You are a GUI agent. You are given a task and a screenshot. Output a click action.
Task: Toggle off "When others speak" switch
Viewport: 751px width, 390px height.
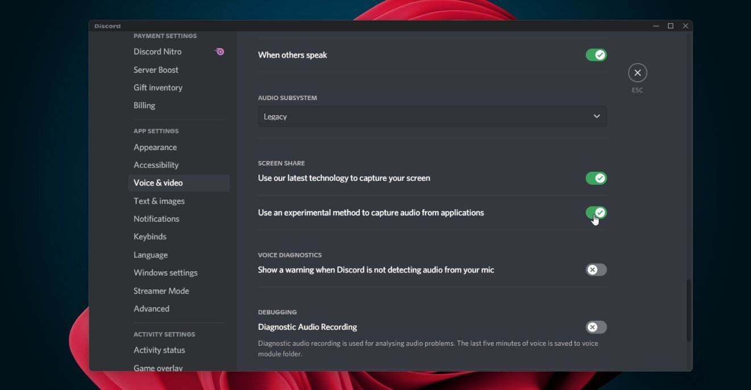[x=596, y=55]
